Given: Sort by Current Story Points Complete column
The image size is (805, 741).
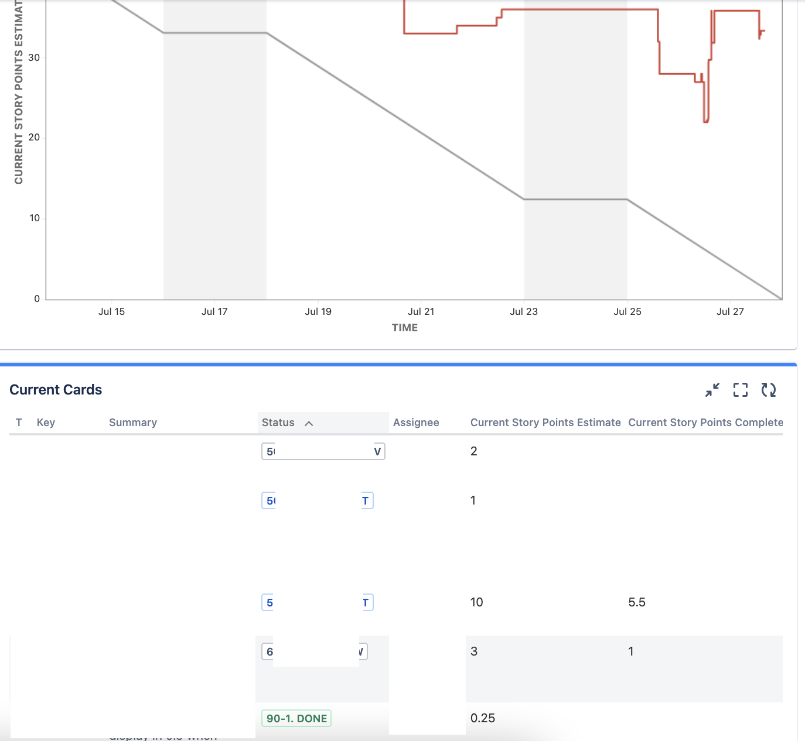Looking at the screenshot, I should click(x=705, y=423).
